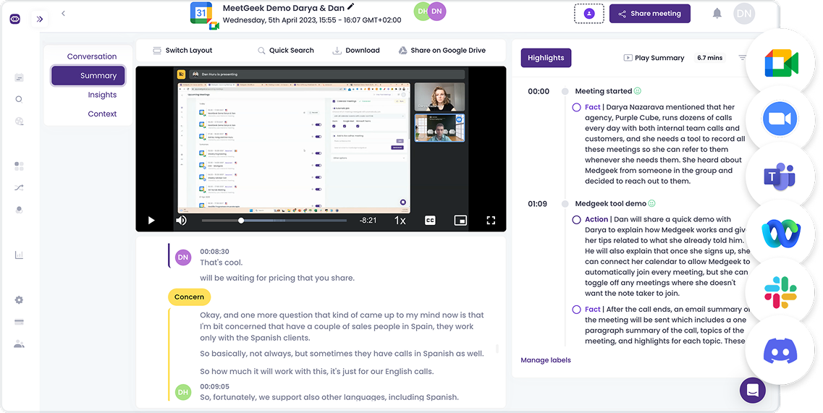Enable picture-in-picture mode on the video
Screen dimensions: 823x413
click(460, 221)
